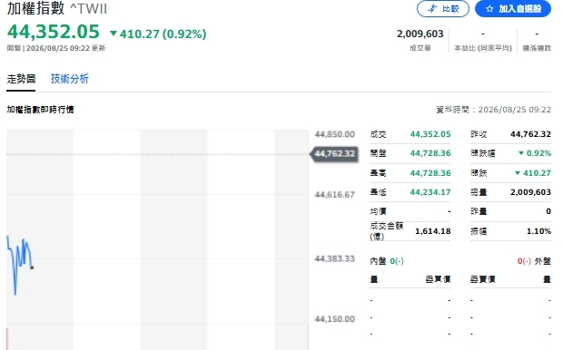Screen dimensions: 563x350
Task: Click the 成交量 value 2,009,603 in header
Action: click(420, 34)
